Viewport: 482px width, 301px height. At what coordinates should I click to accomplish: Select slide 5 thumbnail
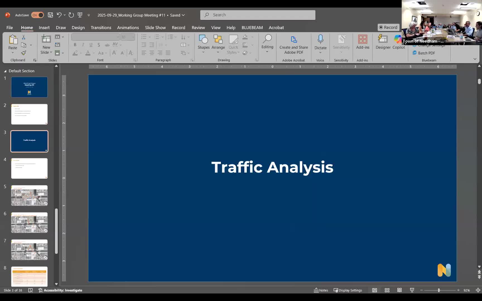tap(29, 195)
